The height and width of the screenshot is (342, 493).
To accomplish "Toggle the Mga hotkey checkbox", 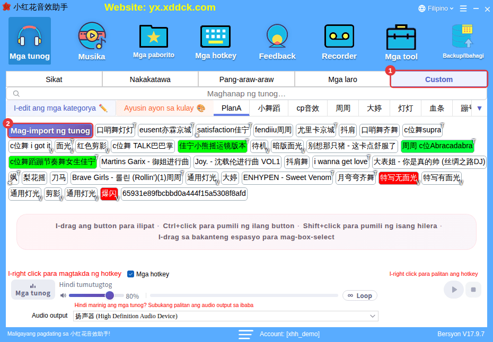I will [x=130, y=274].
